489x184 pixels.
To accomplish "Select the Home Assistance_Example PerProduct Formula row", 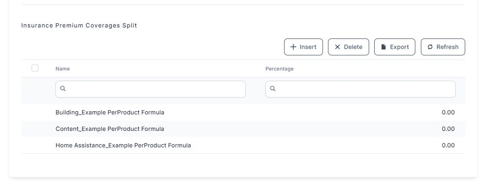I will [123, 146].
